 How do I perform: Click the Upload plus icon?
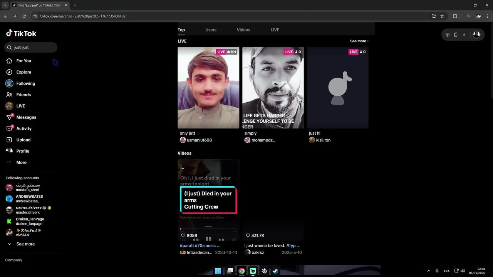(x=9, y=140)
